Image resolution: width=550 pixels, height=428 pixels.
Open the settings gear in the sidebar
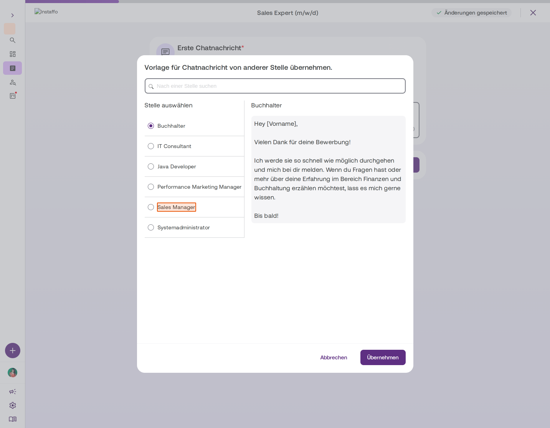[13, 405]
